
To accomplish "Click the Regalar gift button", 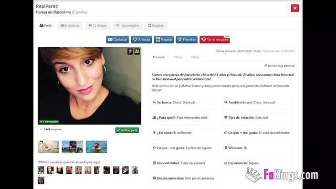I will point(164,40).
